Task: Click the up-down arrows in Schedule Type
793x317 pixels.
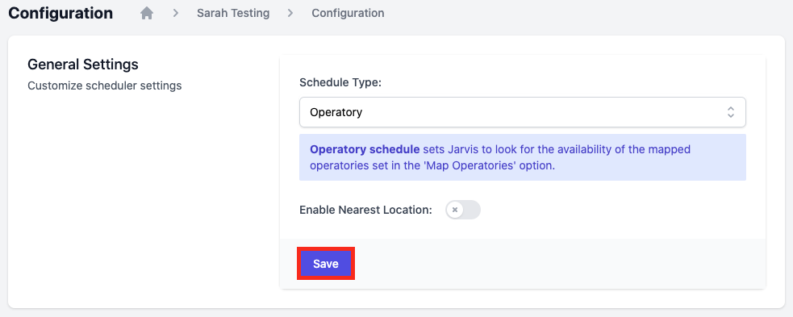Action: [730, 112]
